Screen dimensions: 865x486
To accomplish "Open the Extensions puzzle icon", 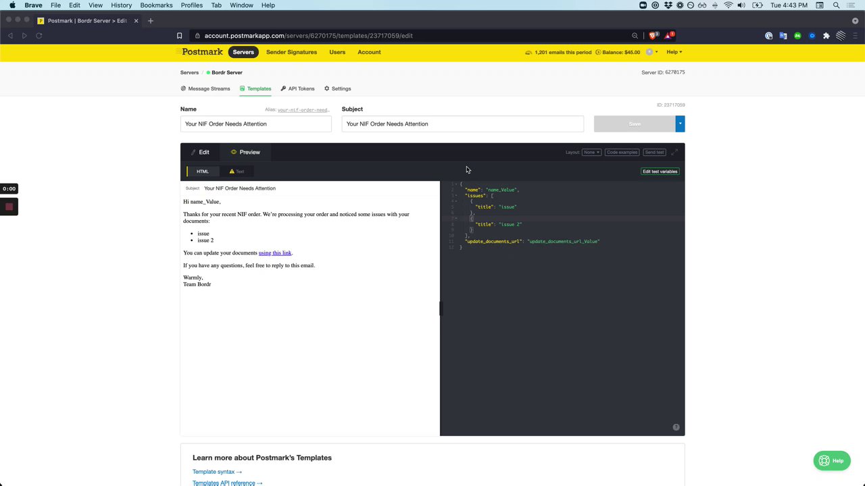I will coord(826,36).
